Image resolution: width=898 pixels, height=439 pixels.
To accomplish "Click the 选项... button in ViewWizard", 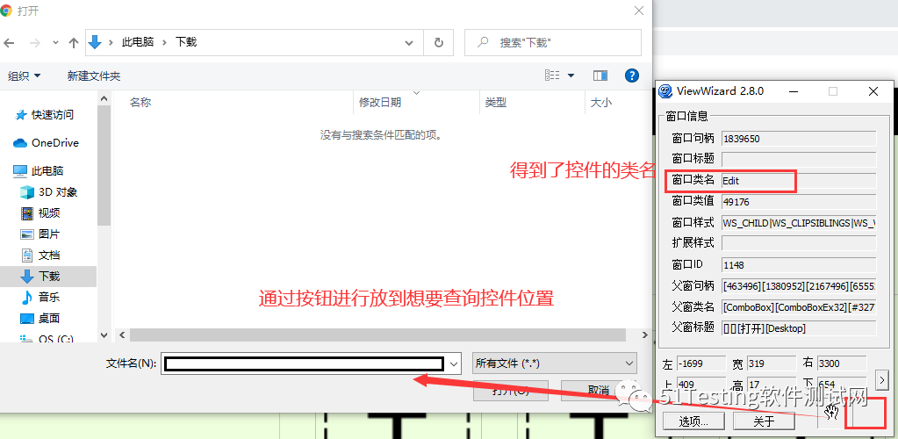I will [x=694, y=421].
